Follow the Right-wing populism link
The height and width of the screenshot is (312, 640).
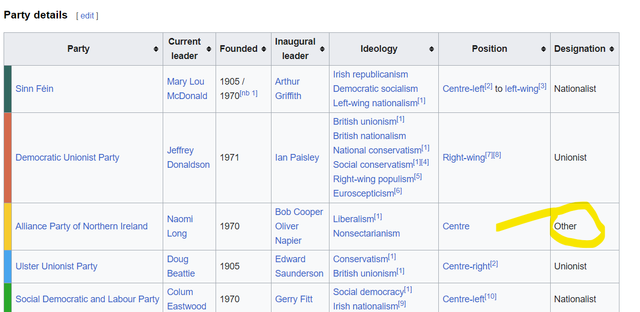click(373, 179)
